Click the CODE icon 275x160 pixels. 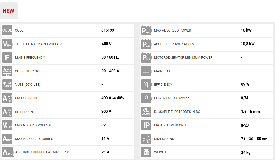click(7, 30)
